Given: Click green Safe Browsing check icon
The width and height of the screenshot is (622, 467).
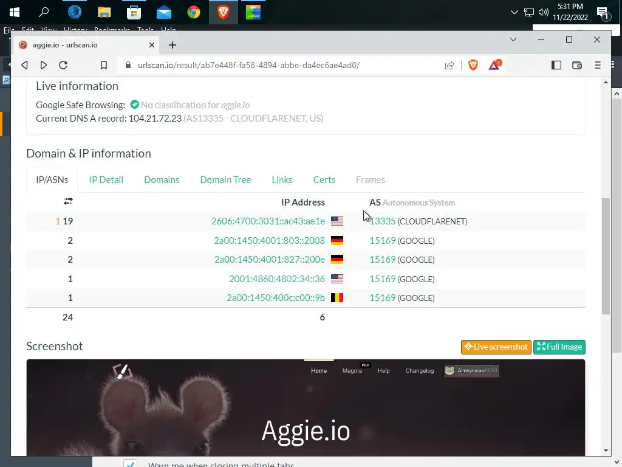Looking at the screenshot, I should click(134, 105).
